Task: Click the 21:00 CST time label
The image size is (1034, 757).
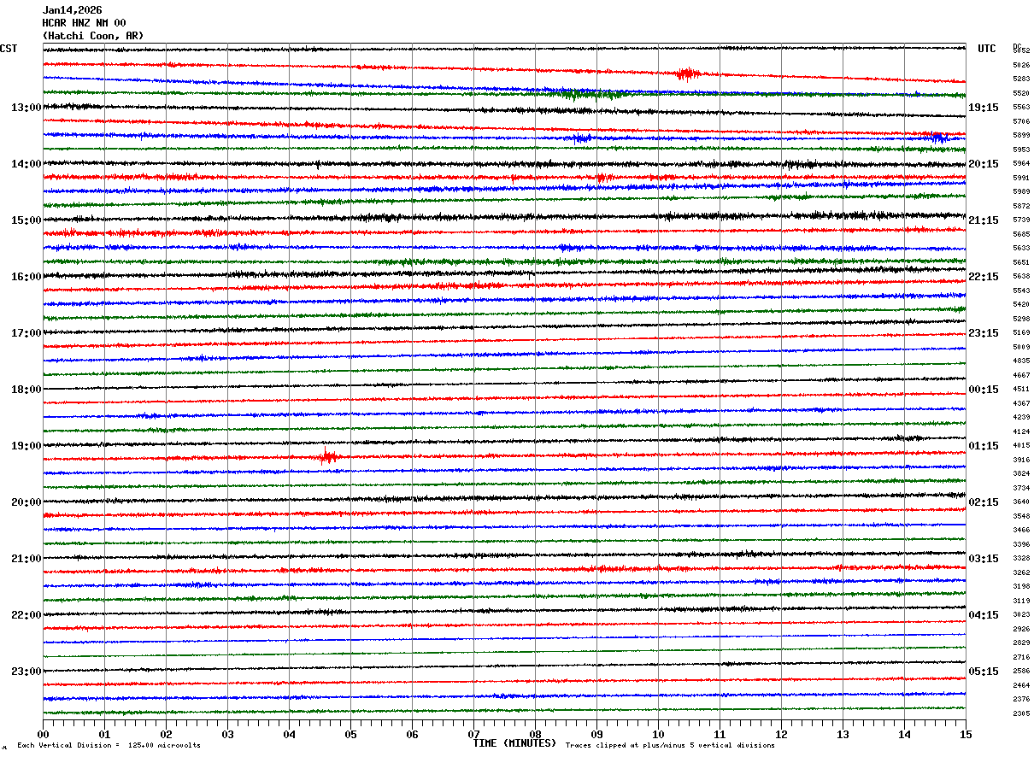Action: [x=26, y=559]
